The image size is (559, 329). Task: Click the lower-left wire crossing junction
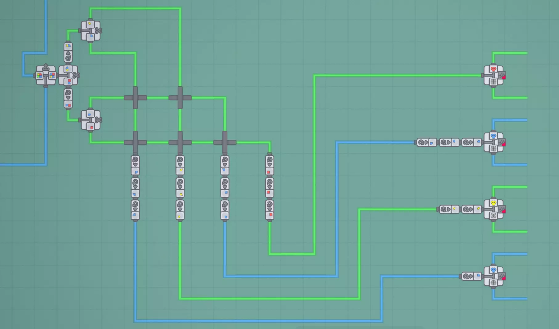(x=135, y=142)
